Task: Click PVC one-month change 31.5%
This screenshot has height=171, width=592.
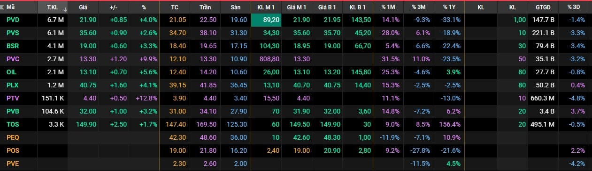Action: coord(391,59)
